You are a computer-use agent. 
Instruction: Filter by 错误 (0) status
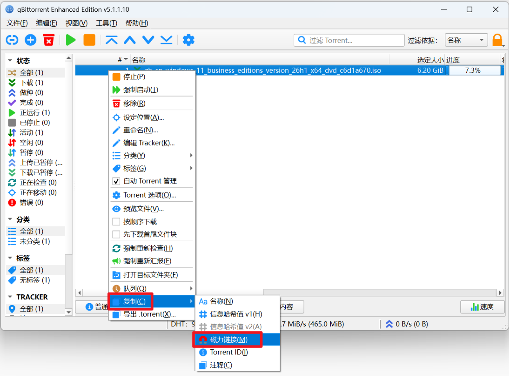[36, 203]
